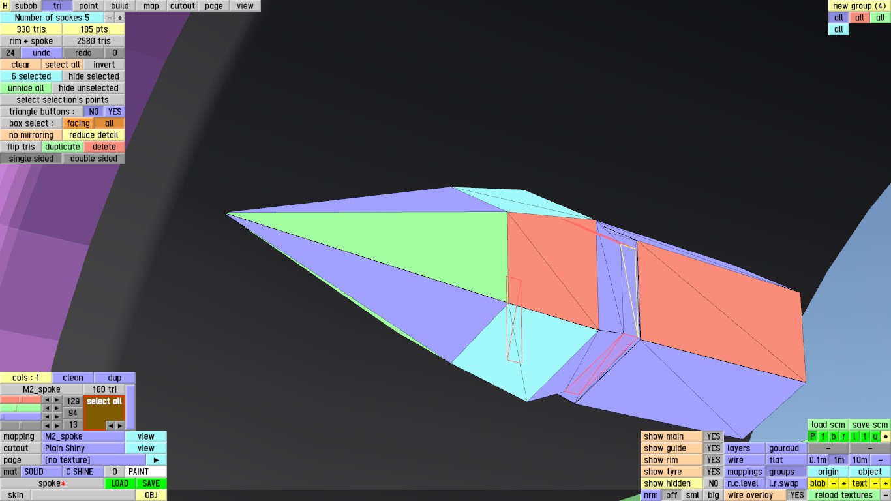Select the green f view button
The width and height of the screenshot is (891, 501).
click(823, 436)
